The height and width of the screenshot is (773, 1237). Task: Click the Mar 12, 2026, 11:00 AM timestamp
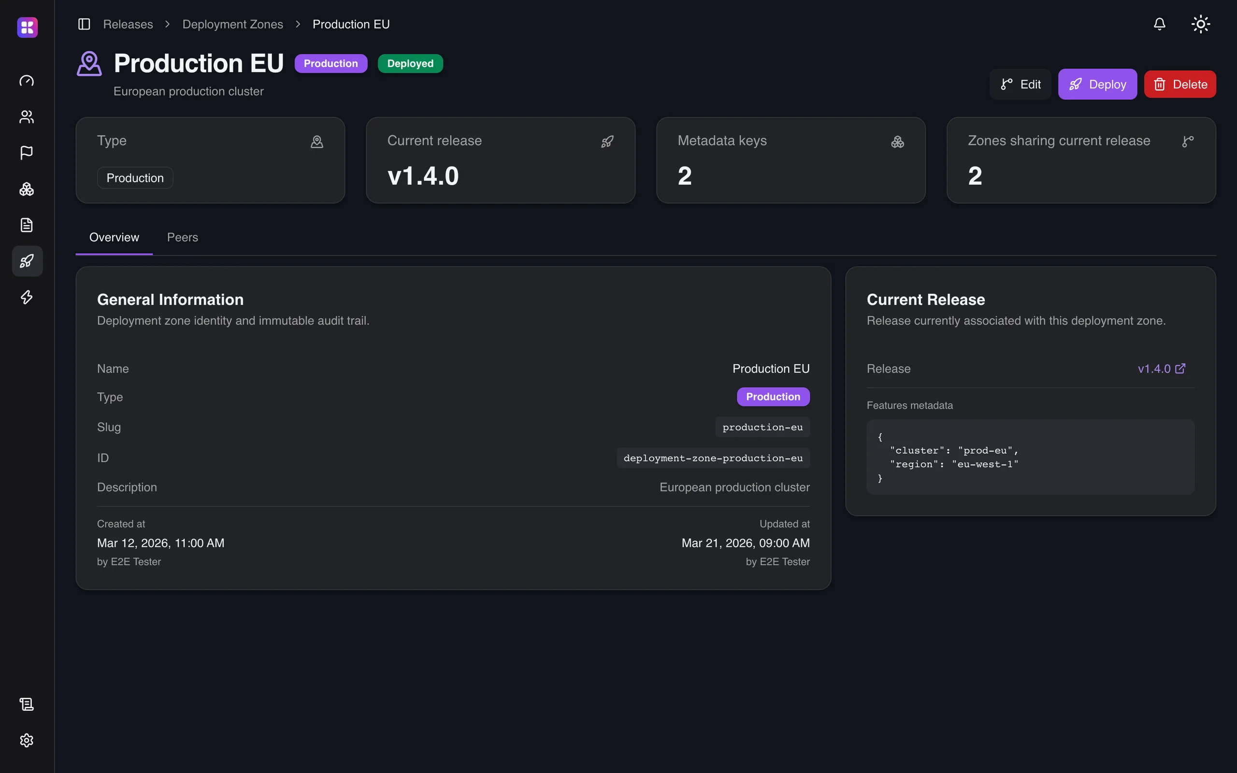160,543
